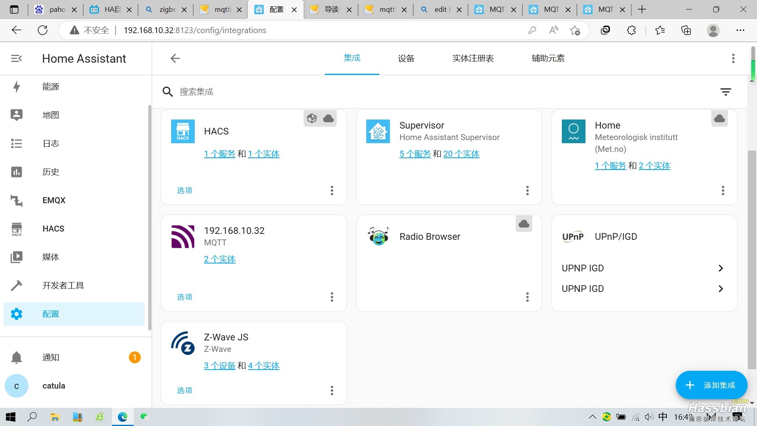The width and height of the screenshot is (757, 426).
Task: Expand the second UPNP IGD entry
Action: click(644, 289)
